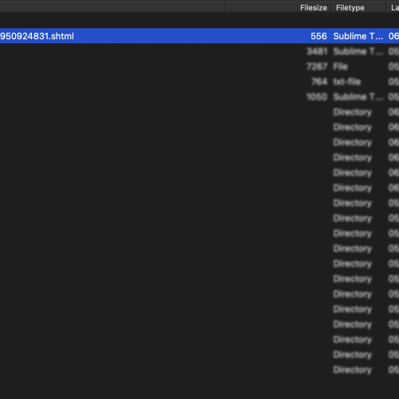This screenshot has height=399, width=399.
Task: Click the 06 date cell of the highlighted row
Action: 393,36
